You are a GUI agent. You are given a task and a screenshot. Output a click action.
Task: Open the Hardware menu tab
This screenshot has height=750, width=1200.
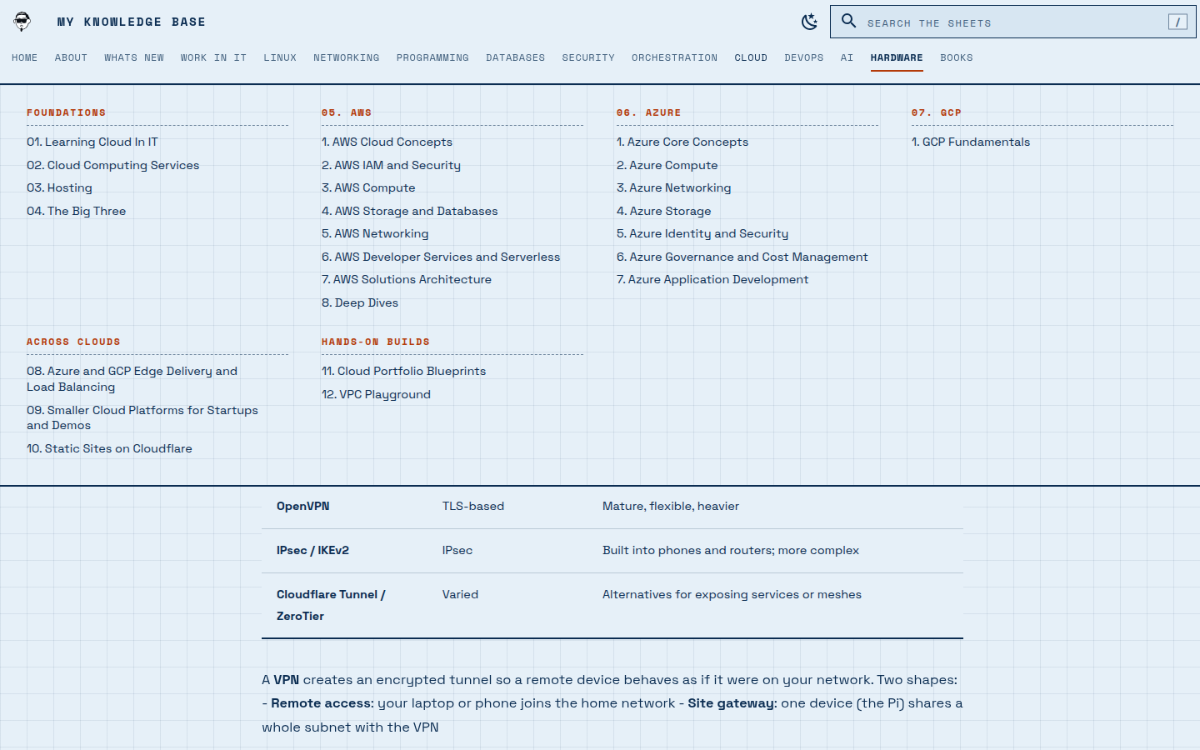coord(897,57)
